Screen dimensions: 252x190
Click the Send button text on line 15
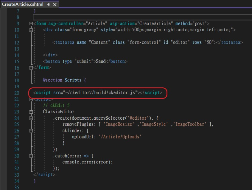click(101, 61)
